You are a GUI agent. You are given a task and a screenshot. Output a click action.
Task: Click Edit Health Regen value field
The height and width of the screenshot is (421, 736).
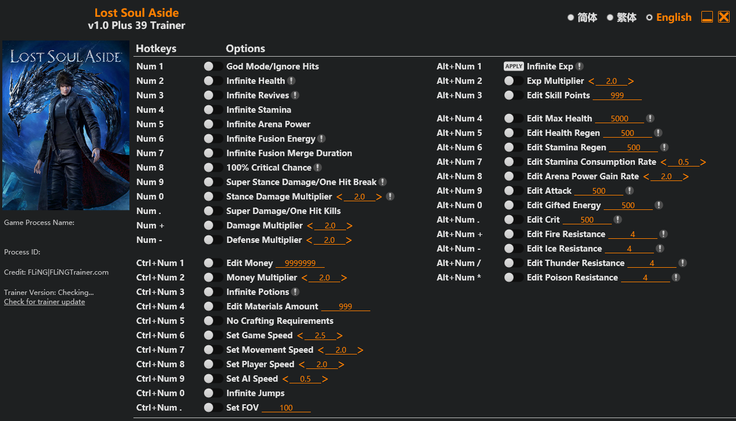[x=627, y=133]
